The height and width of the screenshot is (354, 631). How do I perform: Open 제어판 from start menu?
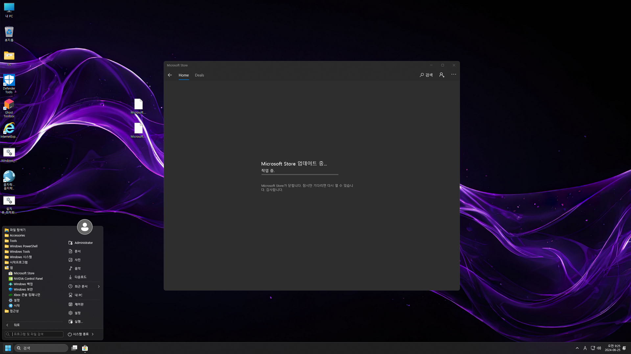[x=79, y=304]
